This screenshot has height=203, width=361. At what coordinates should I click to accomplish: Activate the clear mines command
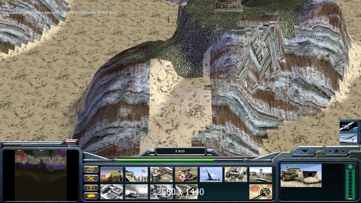[261, 191]
